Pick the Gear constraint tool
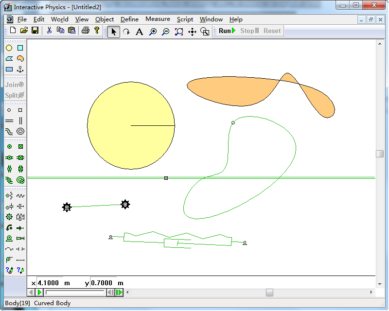This screenshot has width=389, height=311. (9, 217)
